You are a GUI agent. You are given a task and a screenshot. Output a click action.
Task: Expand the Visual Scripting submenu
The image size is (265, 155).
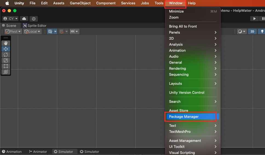[x=193, y=153]
